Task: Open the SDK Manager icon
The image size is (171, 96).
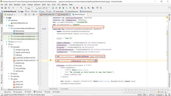Action: pyautogui.click(x=88, y=8)
